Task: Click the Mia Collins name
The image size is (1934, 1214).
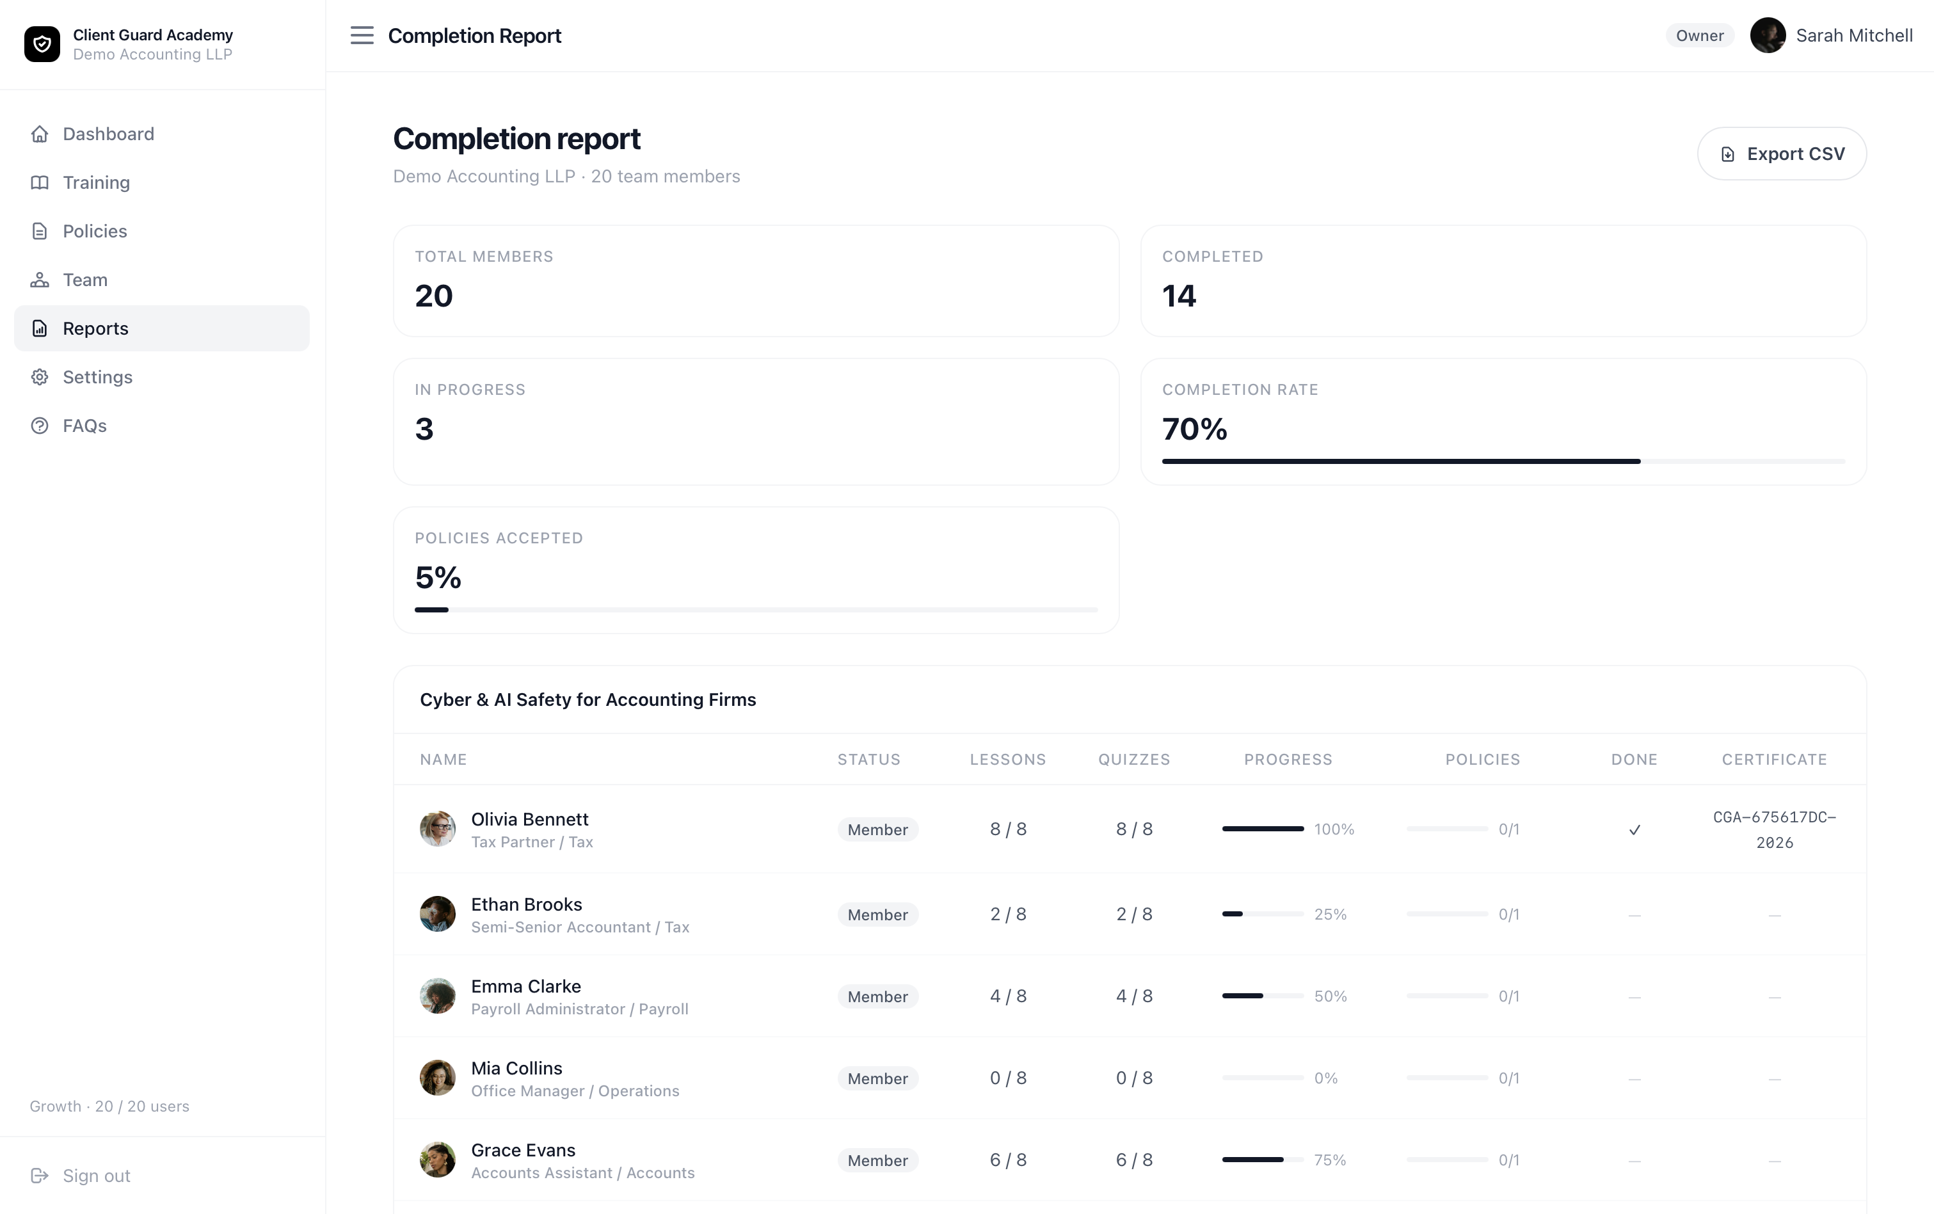Action: (516, 1068)
